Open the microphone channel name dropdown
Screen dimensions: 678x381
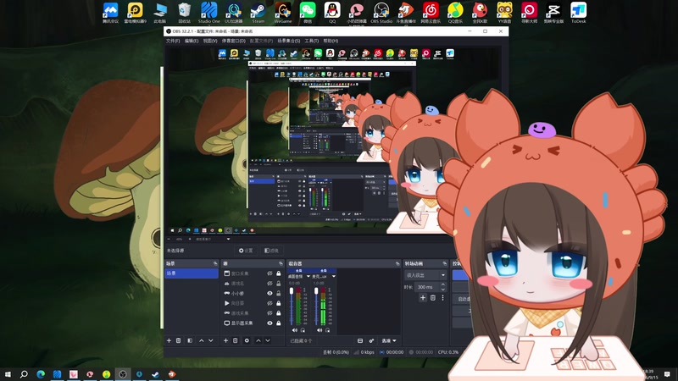click(333, 277)
